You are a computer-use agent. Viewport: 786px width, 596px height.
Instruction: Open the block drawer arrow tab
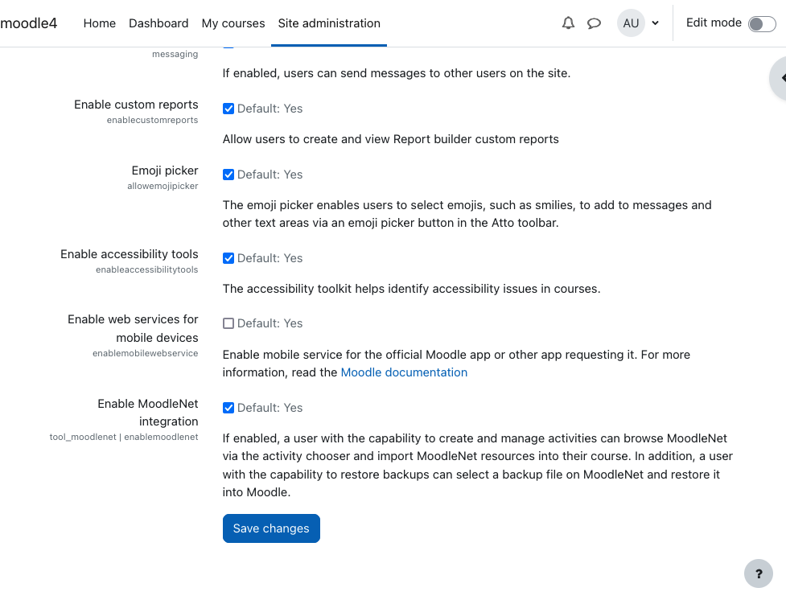click(x=779, y=78)
